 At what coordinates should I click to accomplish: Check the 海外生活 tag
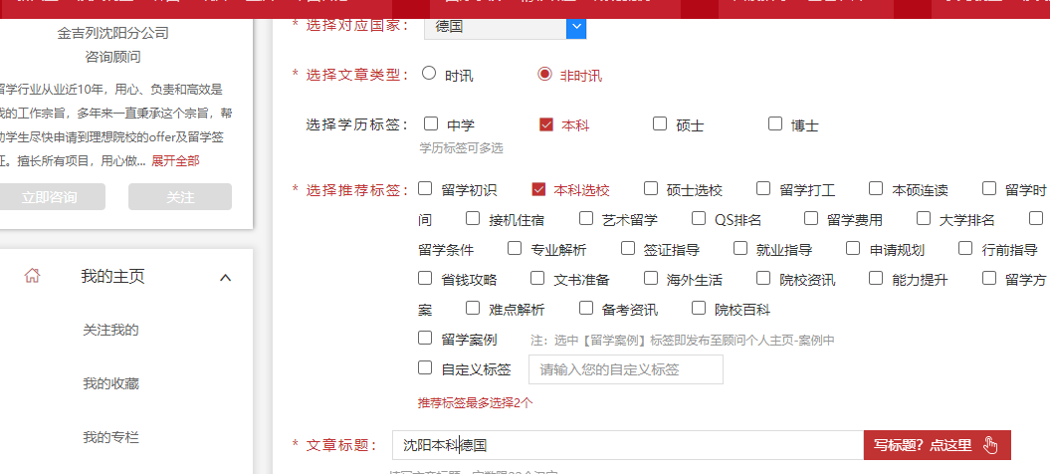[651, 278]
